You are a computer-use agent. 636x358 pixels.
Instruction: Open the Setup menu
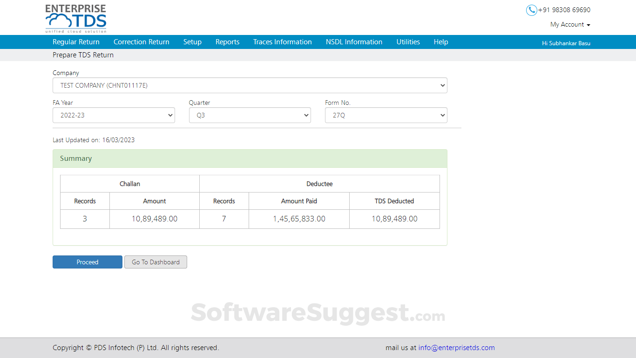coord(192,41)
